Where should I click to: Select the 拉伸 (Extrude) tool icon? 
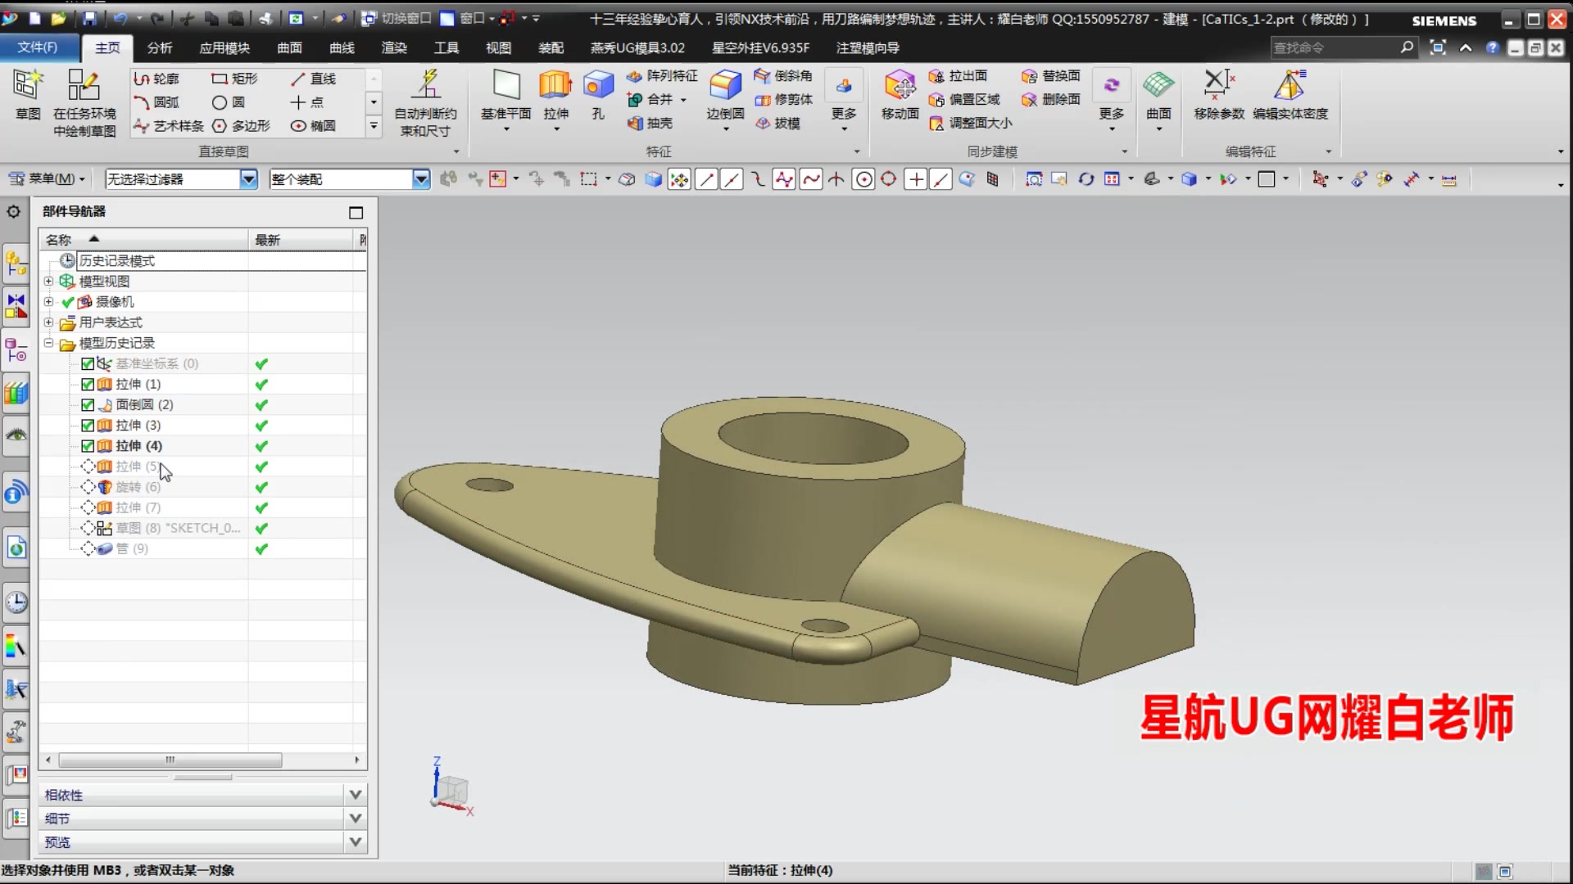pyautogui.click(x=555, y=86)
